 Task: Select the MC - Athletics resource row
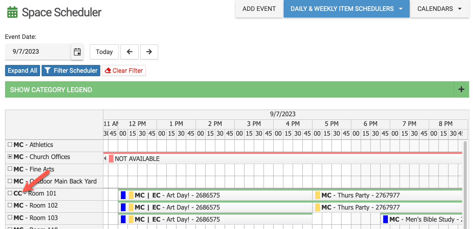point(54,145)
